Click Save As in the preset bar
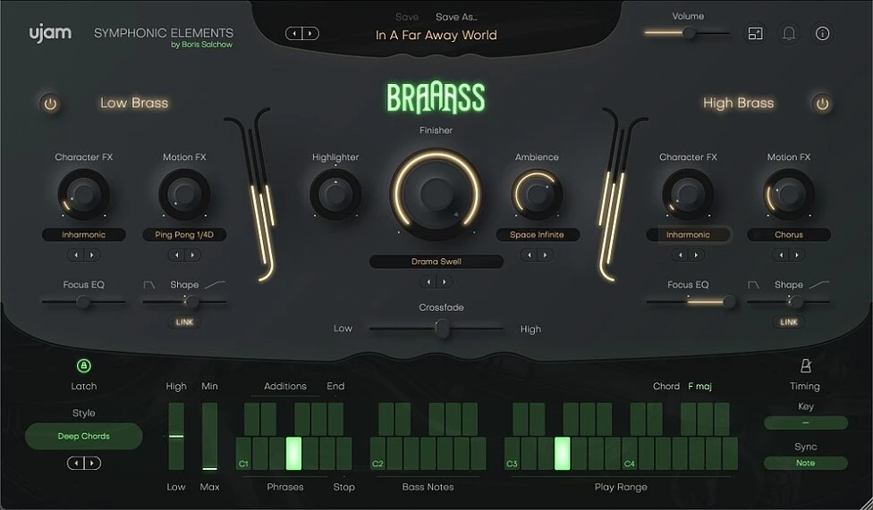The width and height of the screenshot is (873, 510). click(456, 17)
